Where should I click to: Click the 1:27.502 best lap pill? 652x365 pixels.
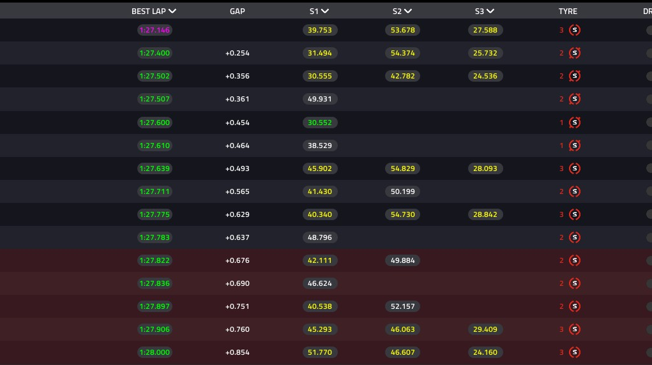click(155, 76)
